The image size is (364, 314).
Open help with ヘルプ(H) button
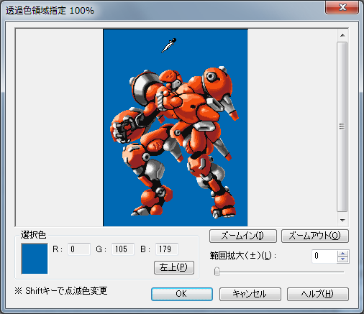(317, 294)
